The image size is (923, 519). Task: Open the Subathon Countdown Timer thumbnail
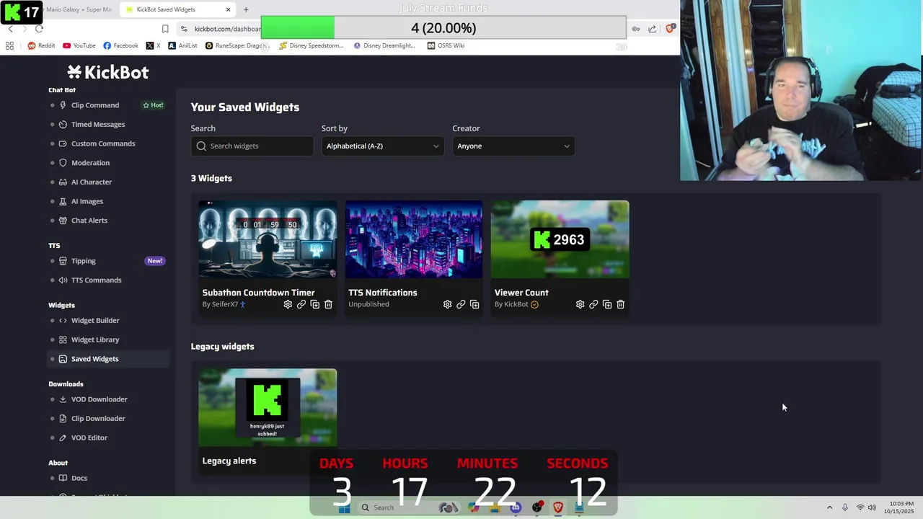click(268, 239)
